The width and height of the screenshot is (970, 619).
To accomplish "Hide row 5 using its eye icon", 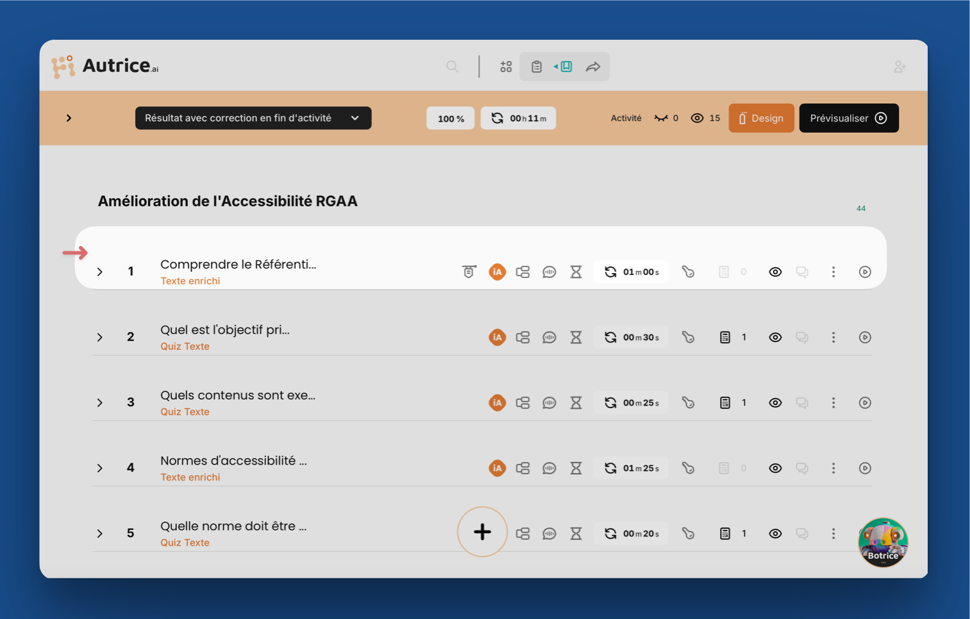I will click(775, 534).
